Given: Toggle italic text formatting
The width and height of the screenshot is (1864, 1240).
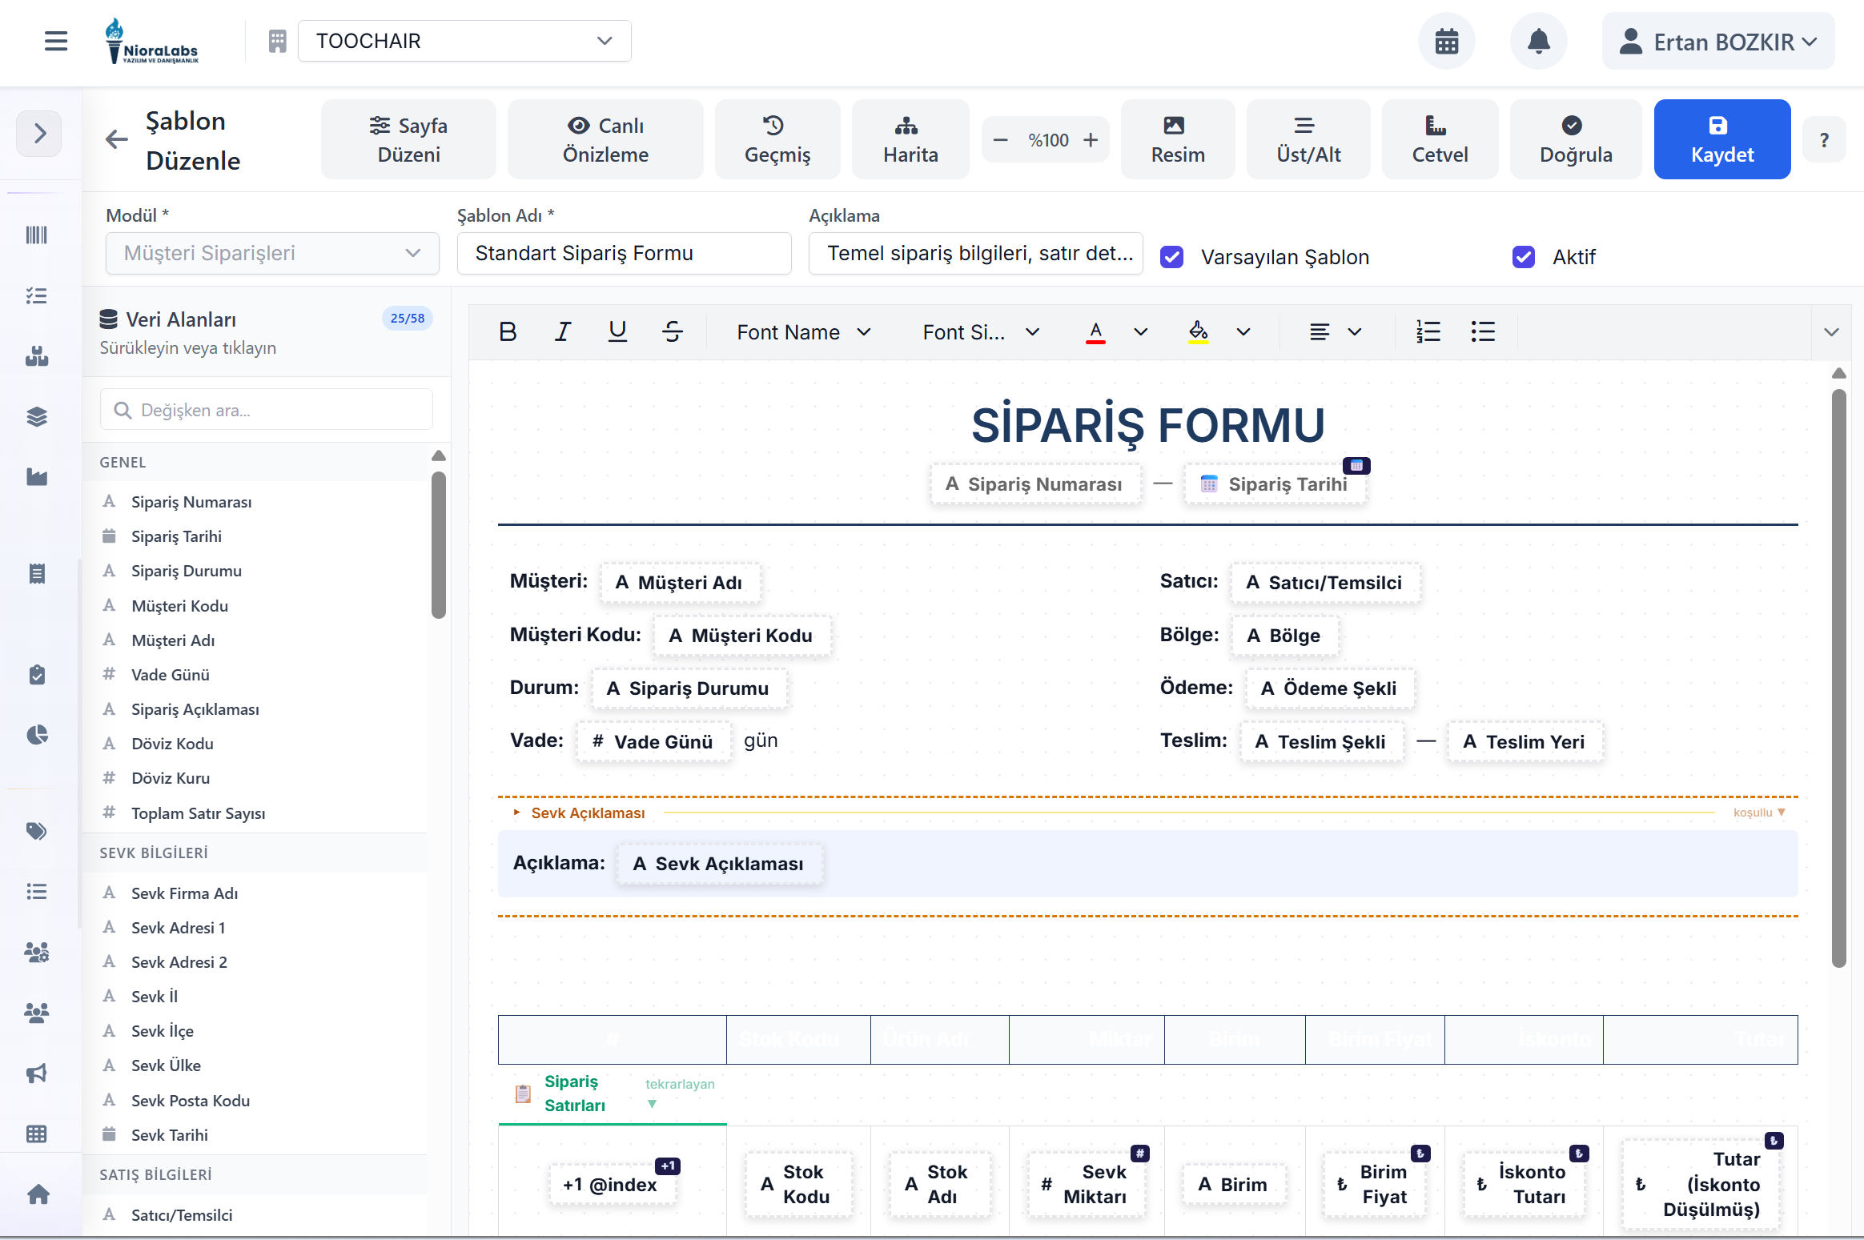Looking at the screenshot, I should 563,331.
